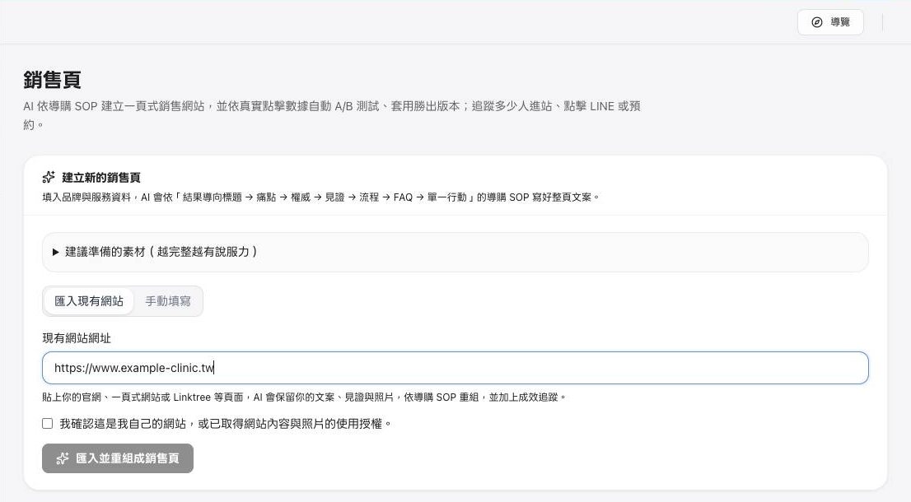The height and width of the screenshot is (502, 911).
Task: Click the 導購 SOP flow description text
Action: [320, 198]
